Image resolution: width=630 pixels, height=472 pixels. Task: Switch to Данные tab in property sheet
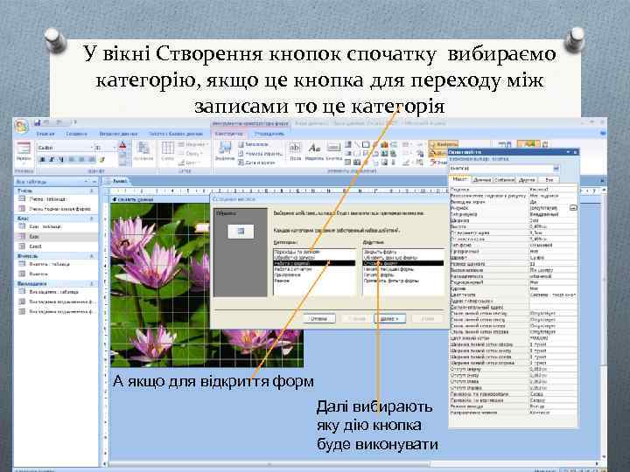482,180
